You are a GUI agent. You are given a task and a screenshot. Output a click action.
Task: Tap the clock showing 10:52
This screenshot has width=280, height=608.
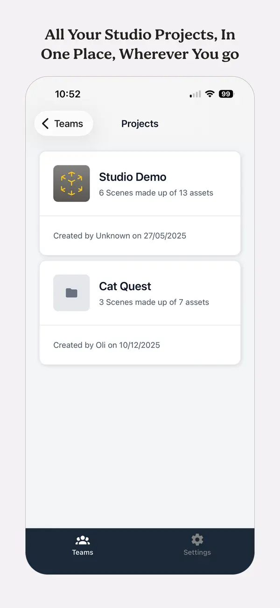point(68,94)
